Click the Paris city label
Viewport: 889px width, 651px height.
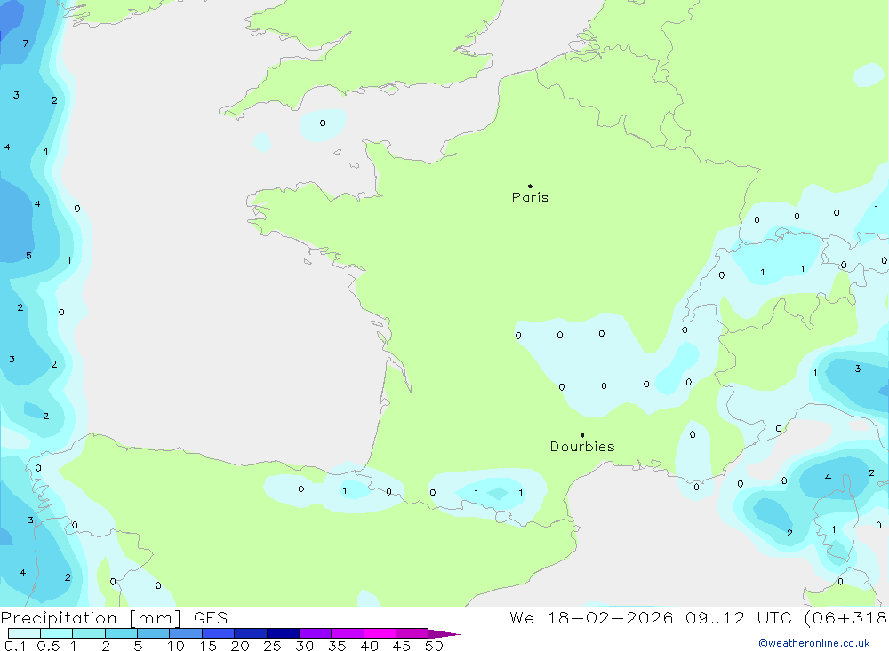(x=530, y=197)
